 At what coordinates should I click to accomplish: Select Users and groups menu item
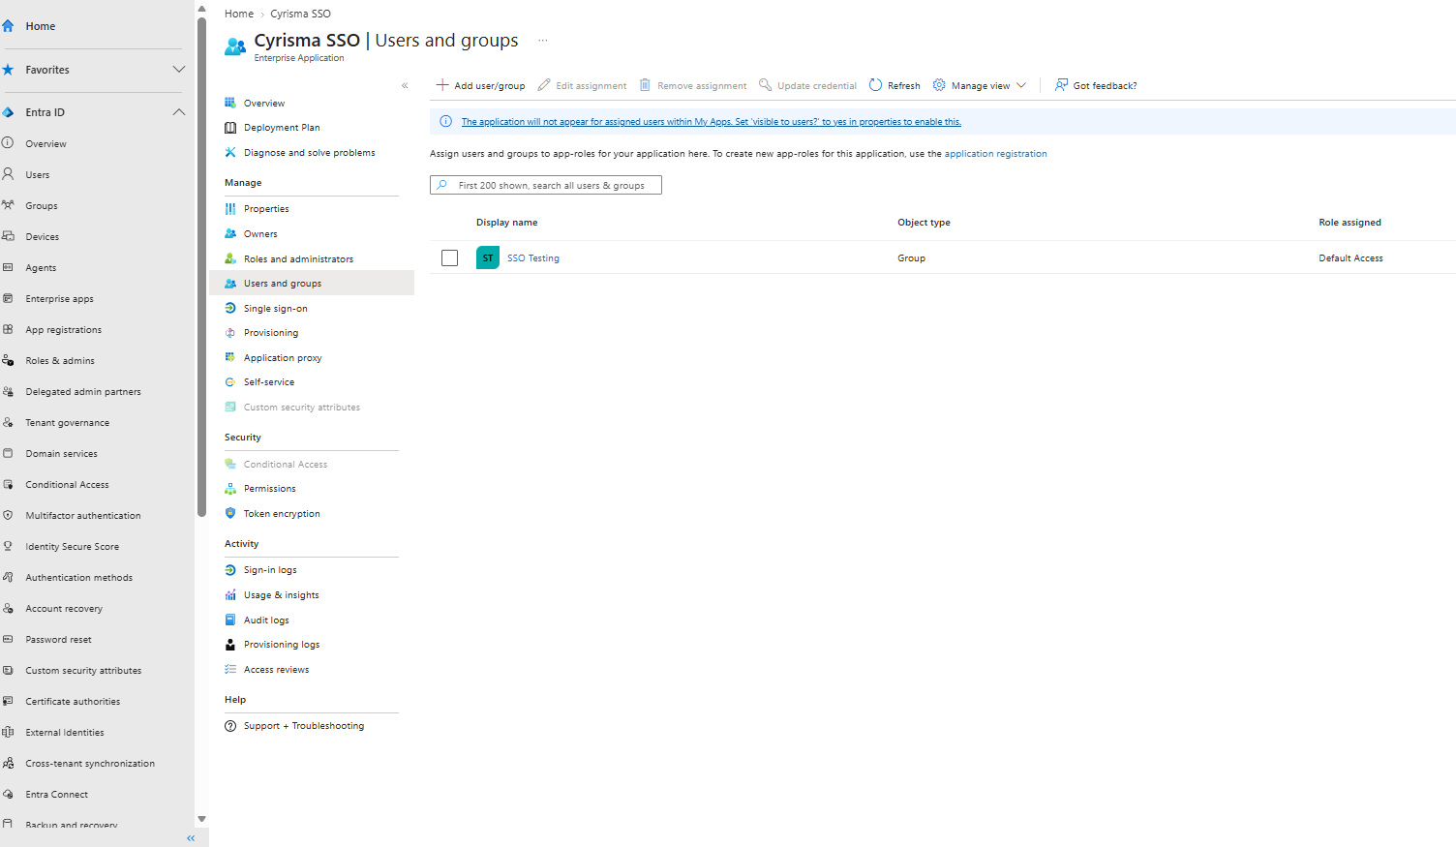pos(312,284)
